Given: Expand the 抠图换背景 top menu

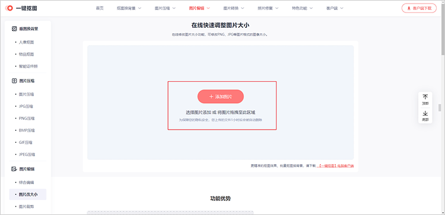Looking at the screenshot, I should click(129, 8).
